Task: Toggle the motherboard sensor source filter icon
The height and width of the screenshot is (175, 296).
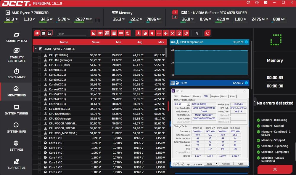Action: point(107,33)
